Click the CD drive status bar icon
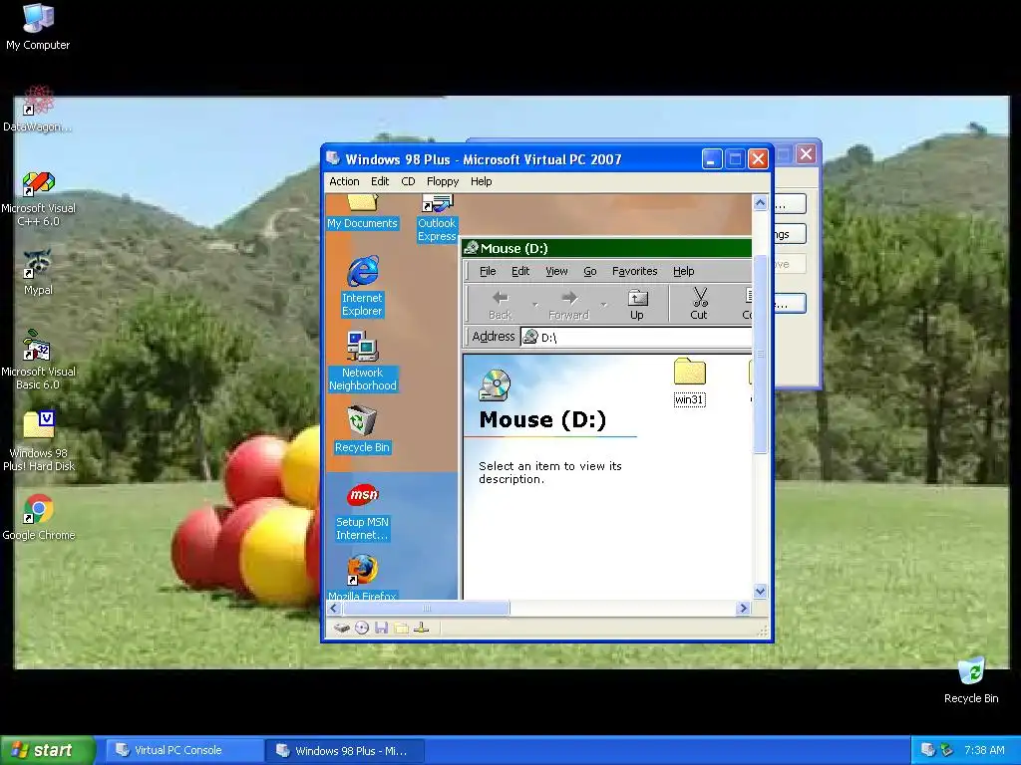The image size is (1021, 765). (x=362, y=628)
